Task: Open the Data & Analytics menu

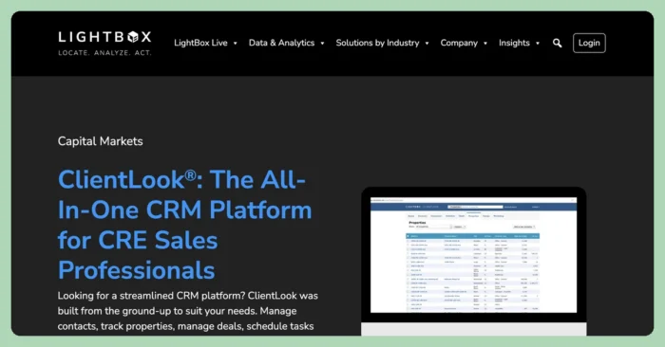Action: click(x=281, y=43)
